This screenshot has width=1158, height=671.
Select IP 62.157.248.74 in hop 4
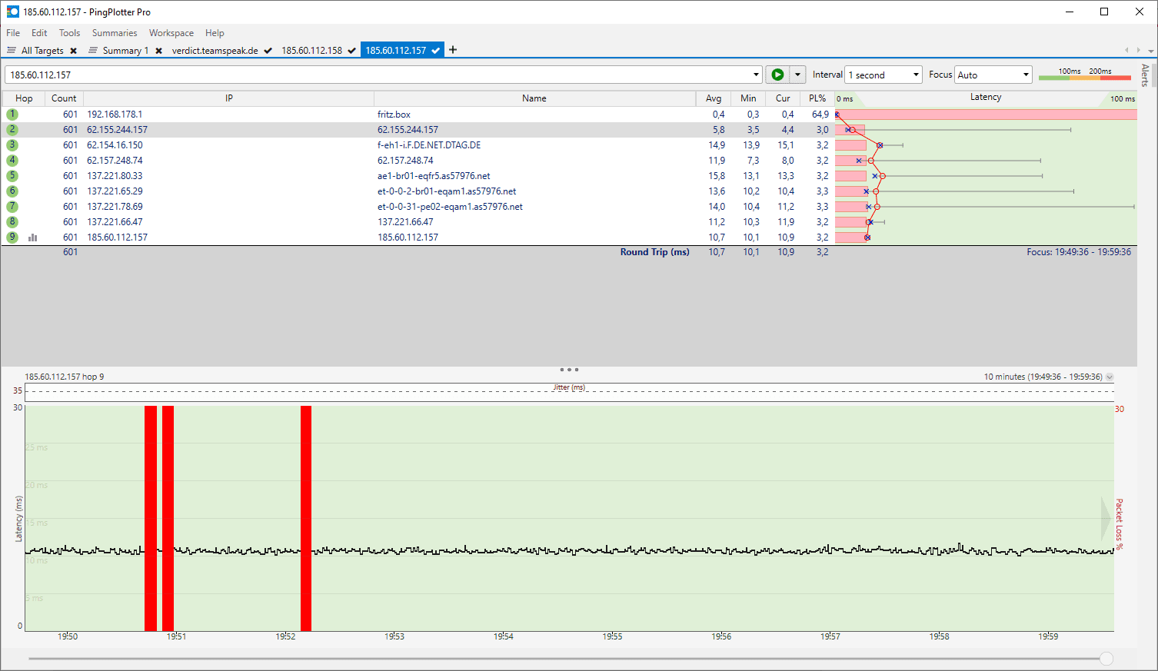[115, 161]
